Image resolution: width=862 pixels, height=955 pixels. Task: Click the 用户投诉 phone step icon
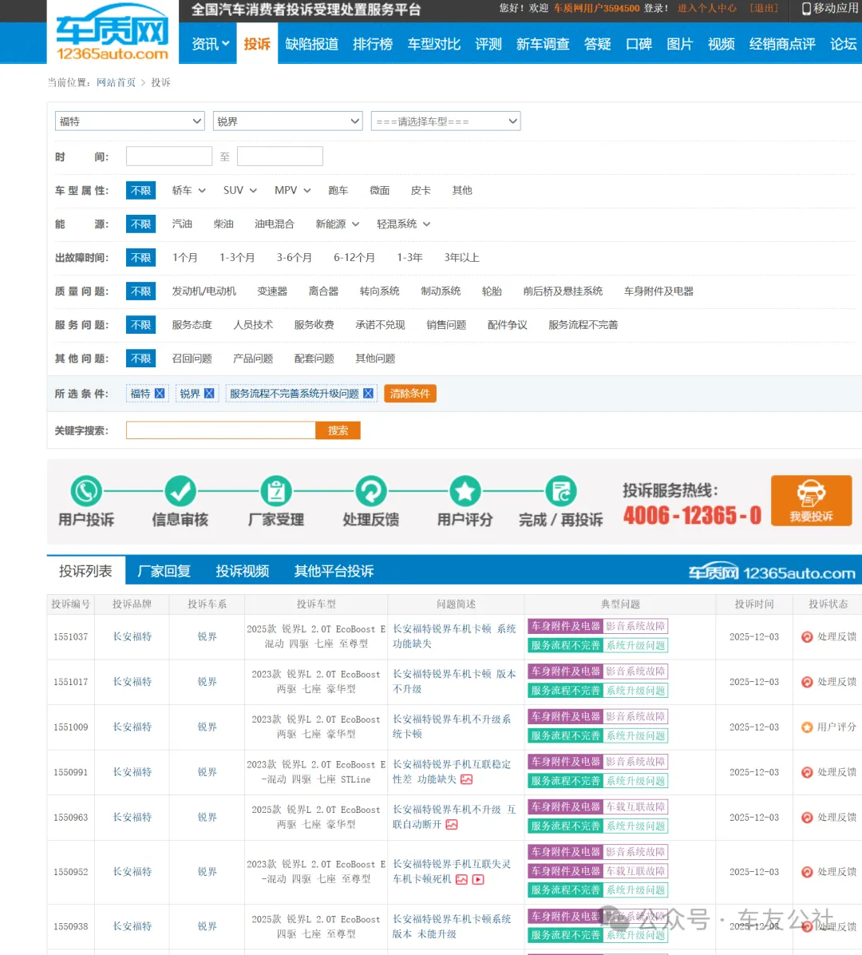click(86, 491)
